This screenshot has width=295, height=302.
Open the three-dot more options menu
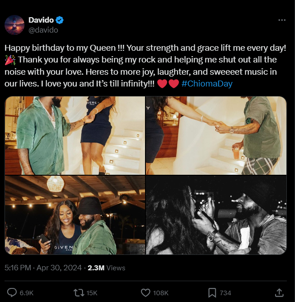pos(282,20)
